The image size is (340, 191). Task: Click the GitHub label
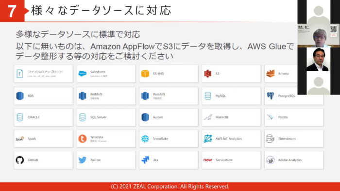[x=33, y=160]
